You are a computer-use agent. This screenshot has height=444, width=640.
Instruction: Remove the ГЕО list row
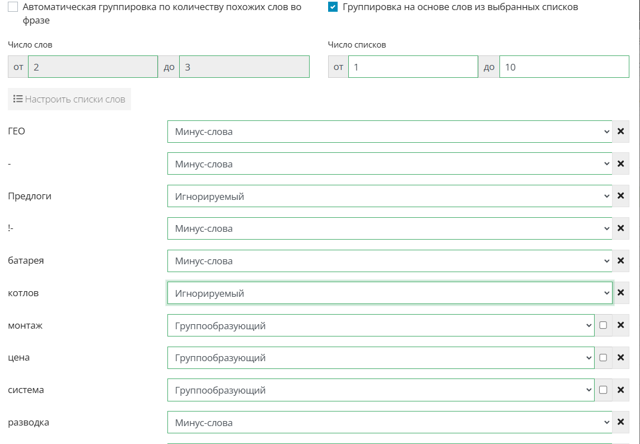pyautogui.click(x=620, y=132)
